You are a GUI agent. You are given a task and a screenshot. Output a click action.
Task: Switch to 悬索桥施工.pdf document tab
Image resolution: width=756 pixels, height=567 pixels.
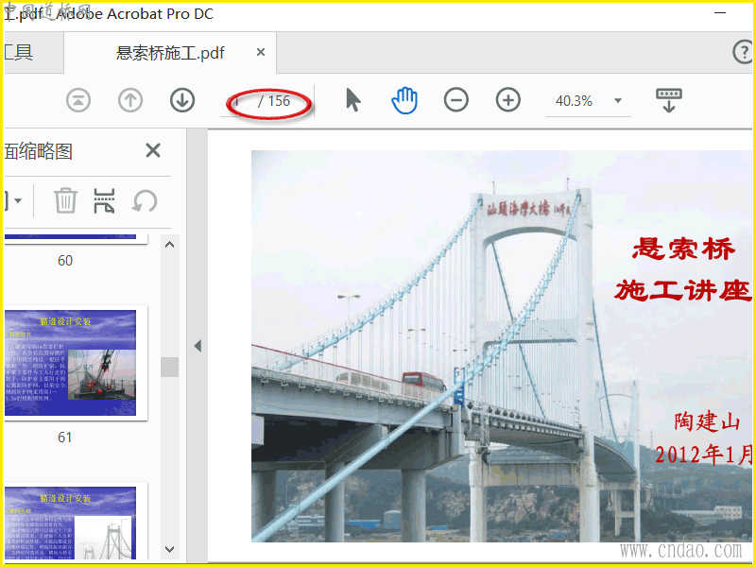tap(170, 53)
